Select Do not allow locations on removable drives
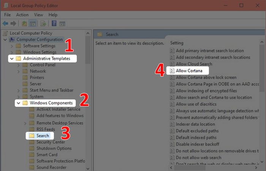The height and width of the screenshot is (171, 266). click(x=217, y=151)
